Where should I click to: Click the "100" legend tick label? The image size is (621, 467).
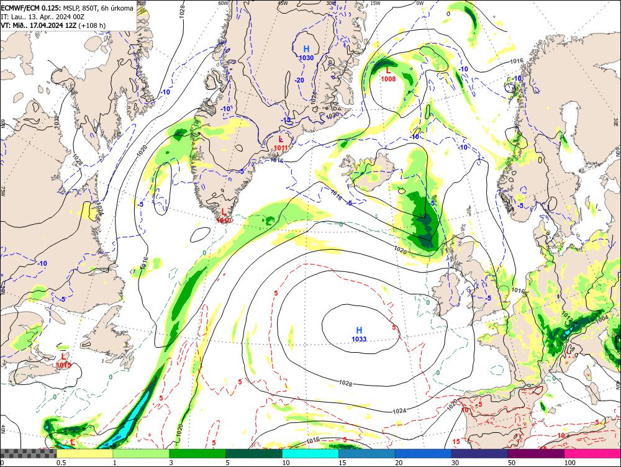click(570, 463)
